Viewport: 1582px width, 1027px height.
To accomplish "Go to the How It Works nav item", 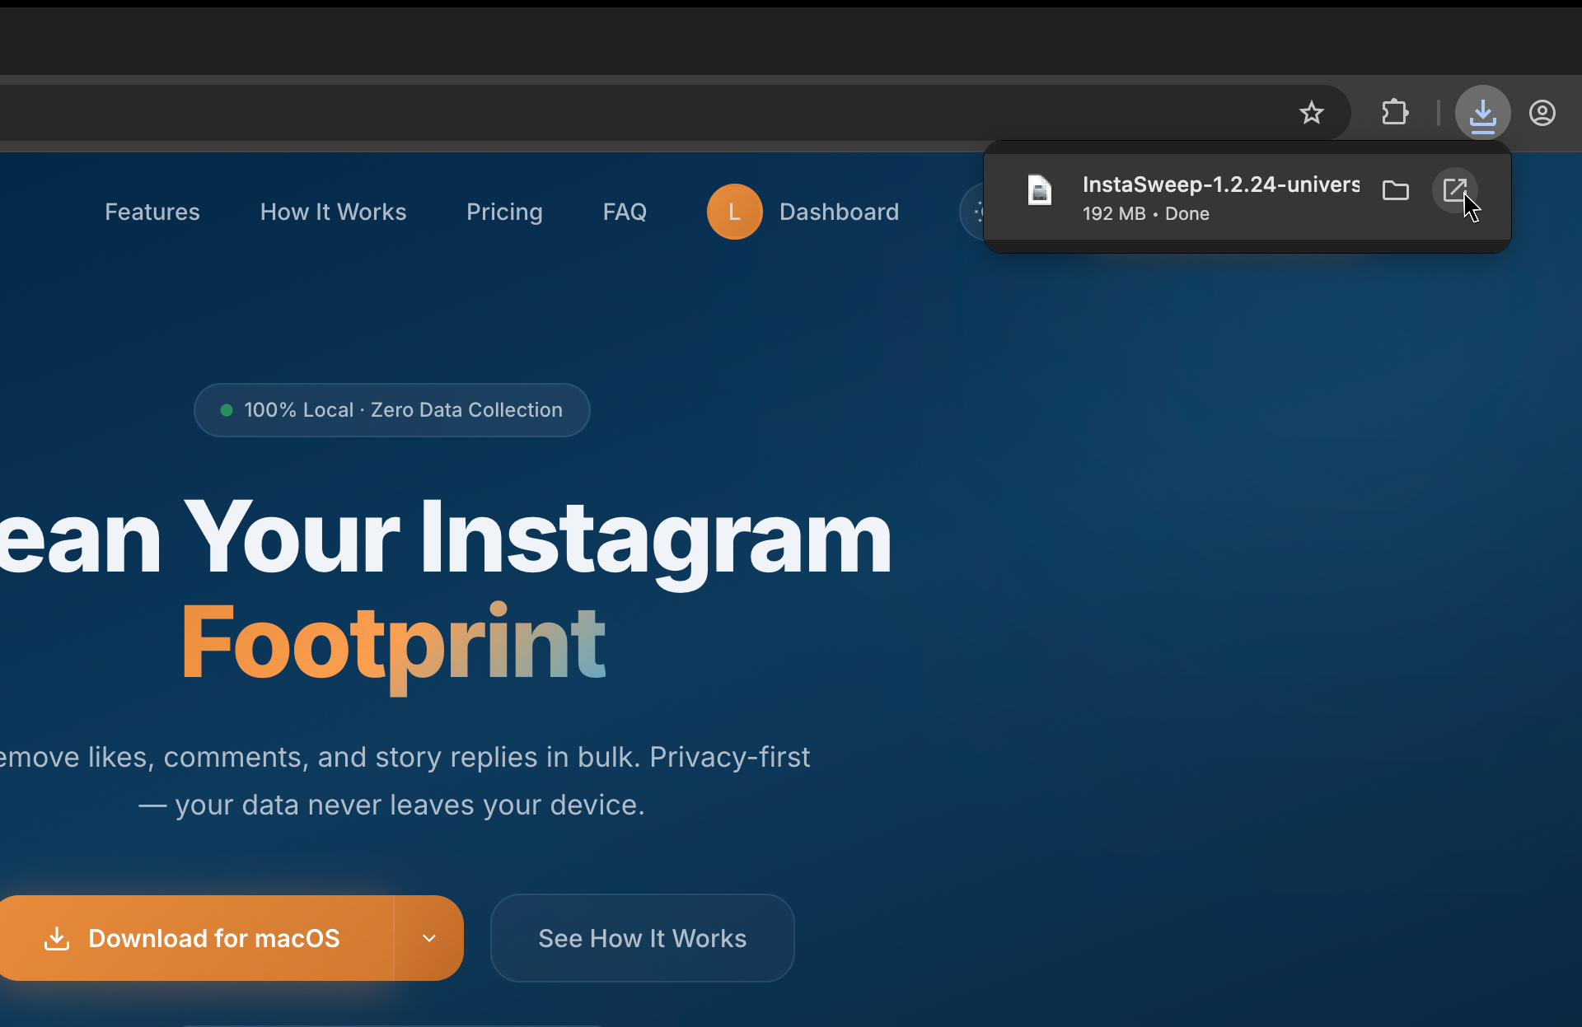I will [x=333, y=212].
